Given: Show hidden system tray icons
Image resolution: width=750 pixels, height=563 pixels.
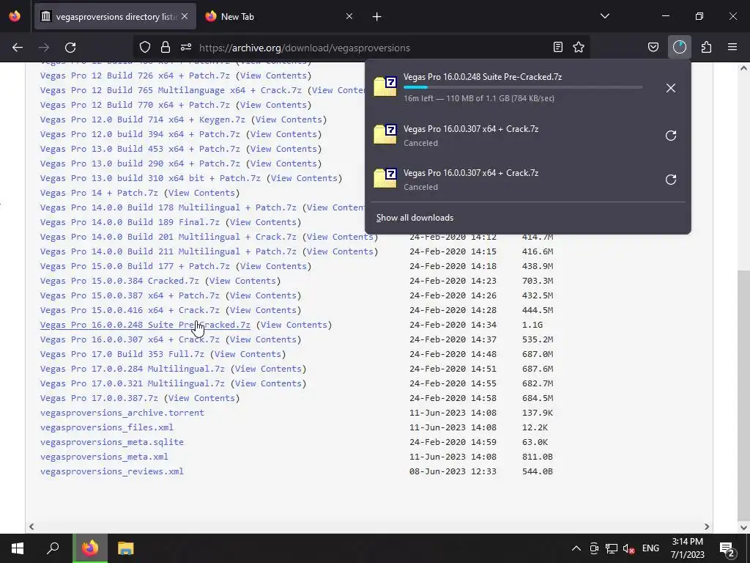Looking at the screenshot, I should (x=576, y=548).
